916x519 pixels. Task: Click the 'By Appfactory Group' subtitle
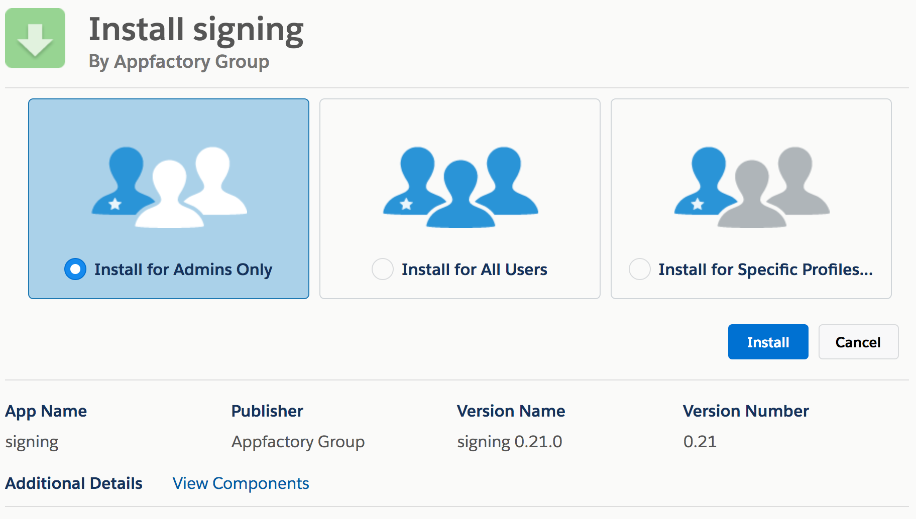coord(179,62)
